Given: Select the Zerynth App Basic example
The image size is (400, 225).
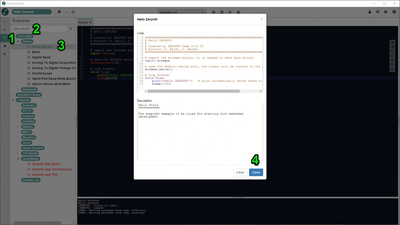Looking at the screenshot, I should tap(46, 164).
